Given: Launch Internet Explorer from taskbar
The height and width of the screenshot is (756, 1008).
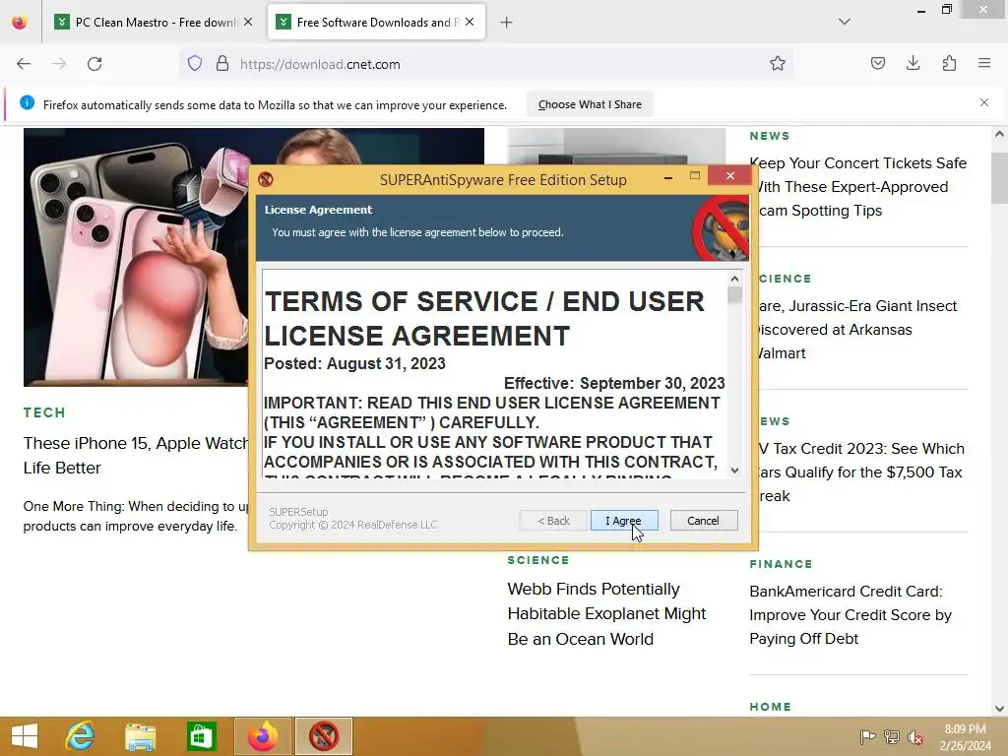Looking at the screenshot, I should (x=81, y=736).
